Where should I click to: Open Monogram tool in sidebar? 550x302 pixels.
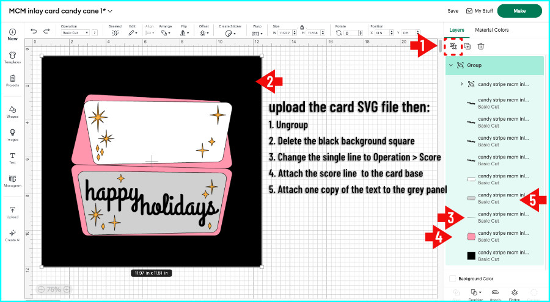point(12,181)
